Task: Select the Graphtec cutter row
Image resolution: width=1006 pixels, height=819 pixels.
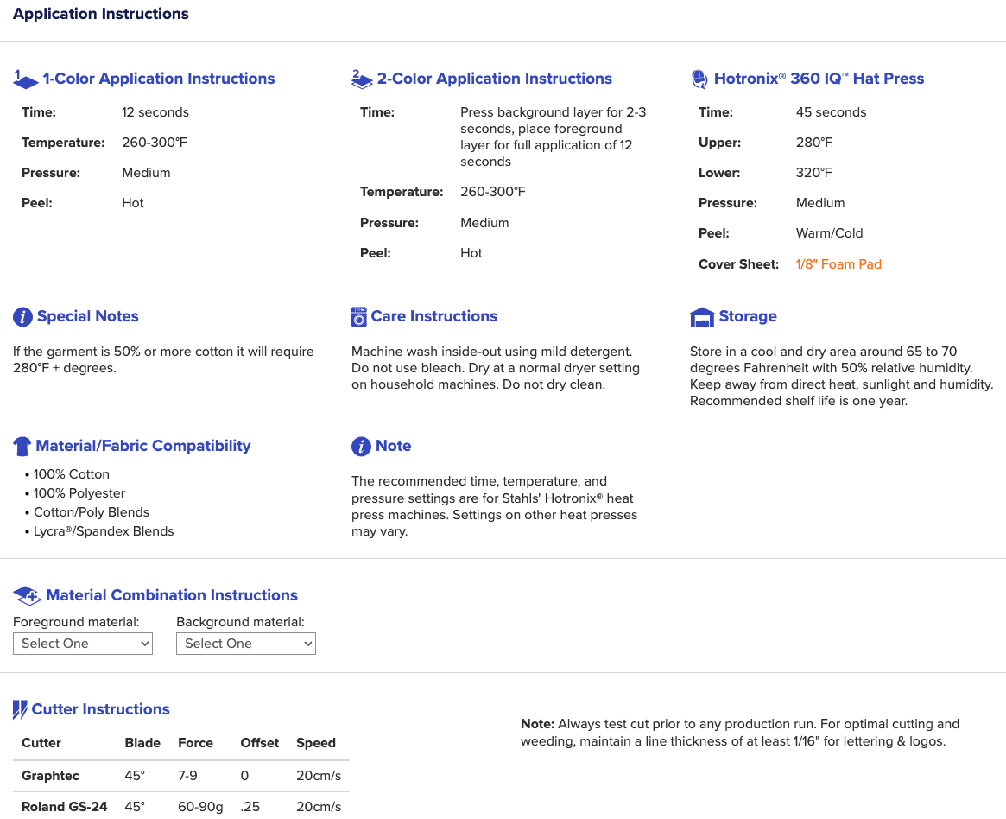Action: tap(181, 776)
